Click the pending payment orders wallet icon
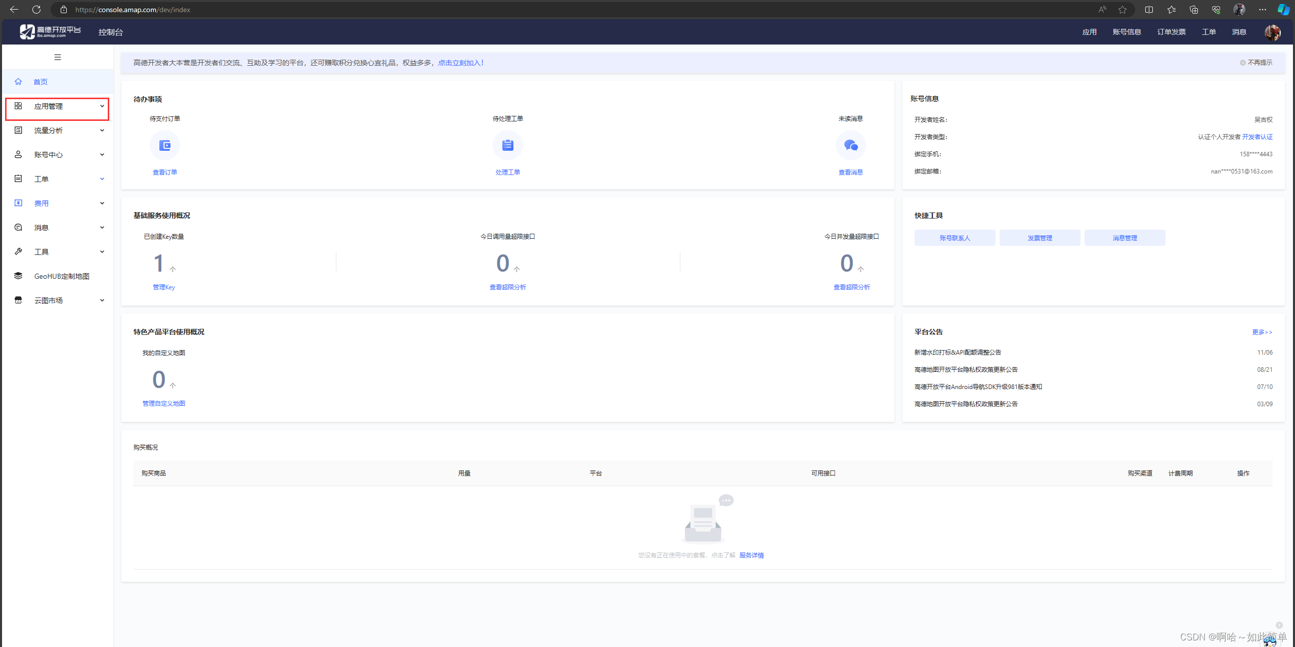The height and width of the screenshot is (647, 1295). 165,146
